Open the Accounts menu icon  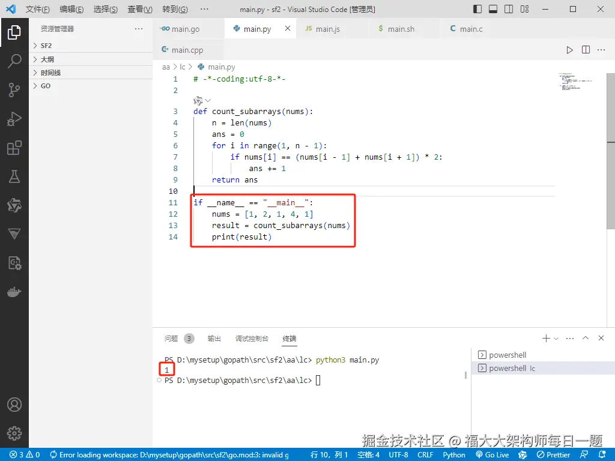point(14,405)
